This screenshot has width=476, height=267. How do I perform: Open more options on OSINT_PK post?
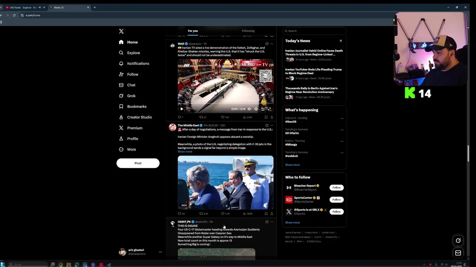[x=272, y=222]
